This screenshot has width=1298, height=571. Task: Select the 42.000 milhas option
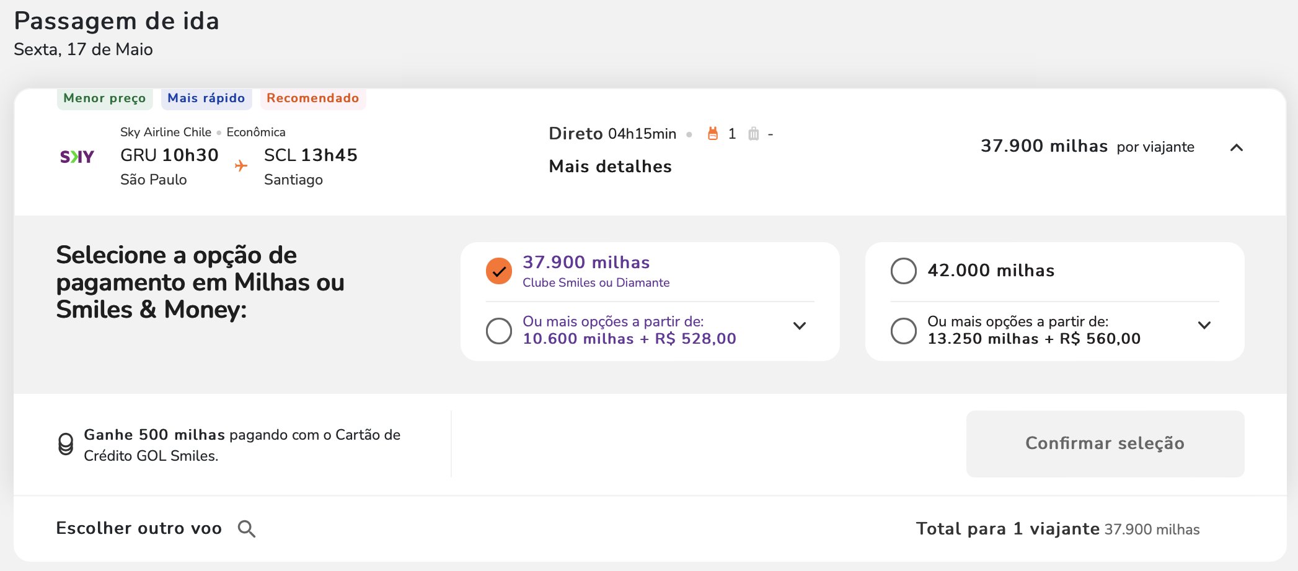(x=904, y=271)
